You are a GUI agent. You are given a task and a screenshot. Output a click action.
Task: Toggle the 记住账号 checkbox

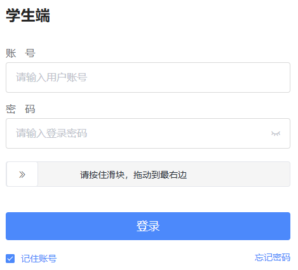(x=10, y=259)
